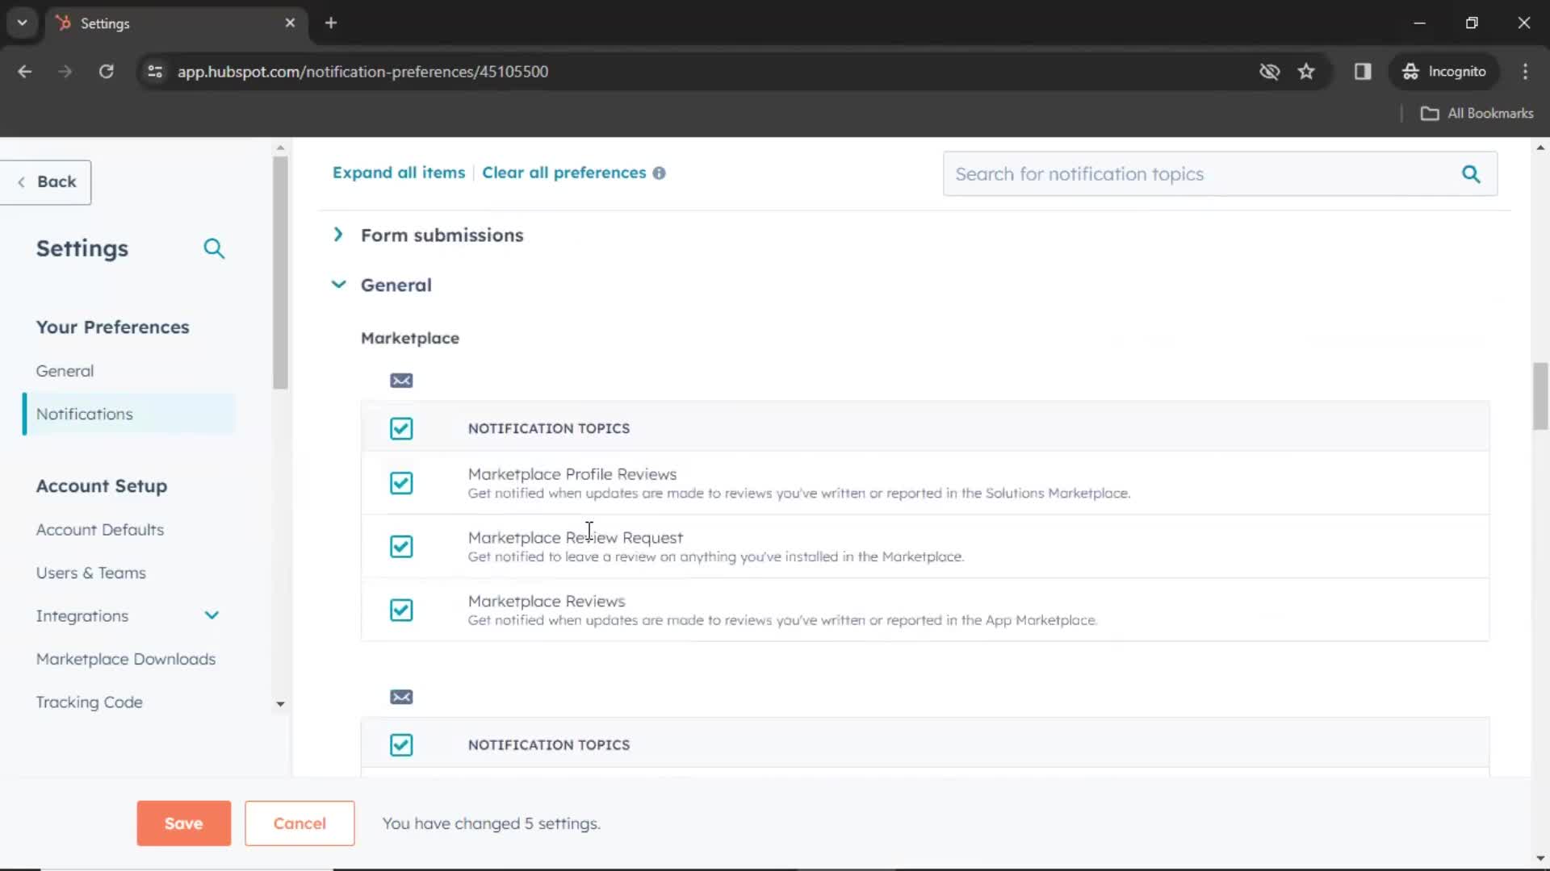
Task: Toggle the Marketplace Notification Topics select-all checkbox
Action: pyautogui.click(x=401, y=428)
